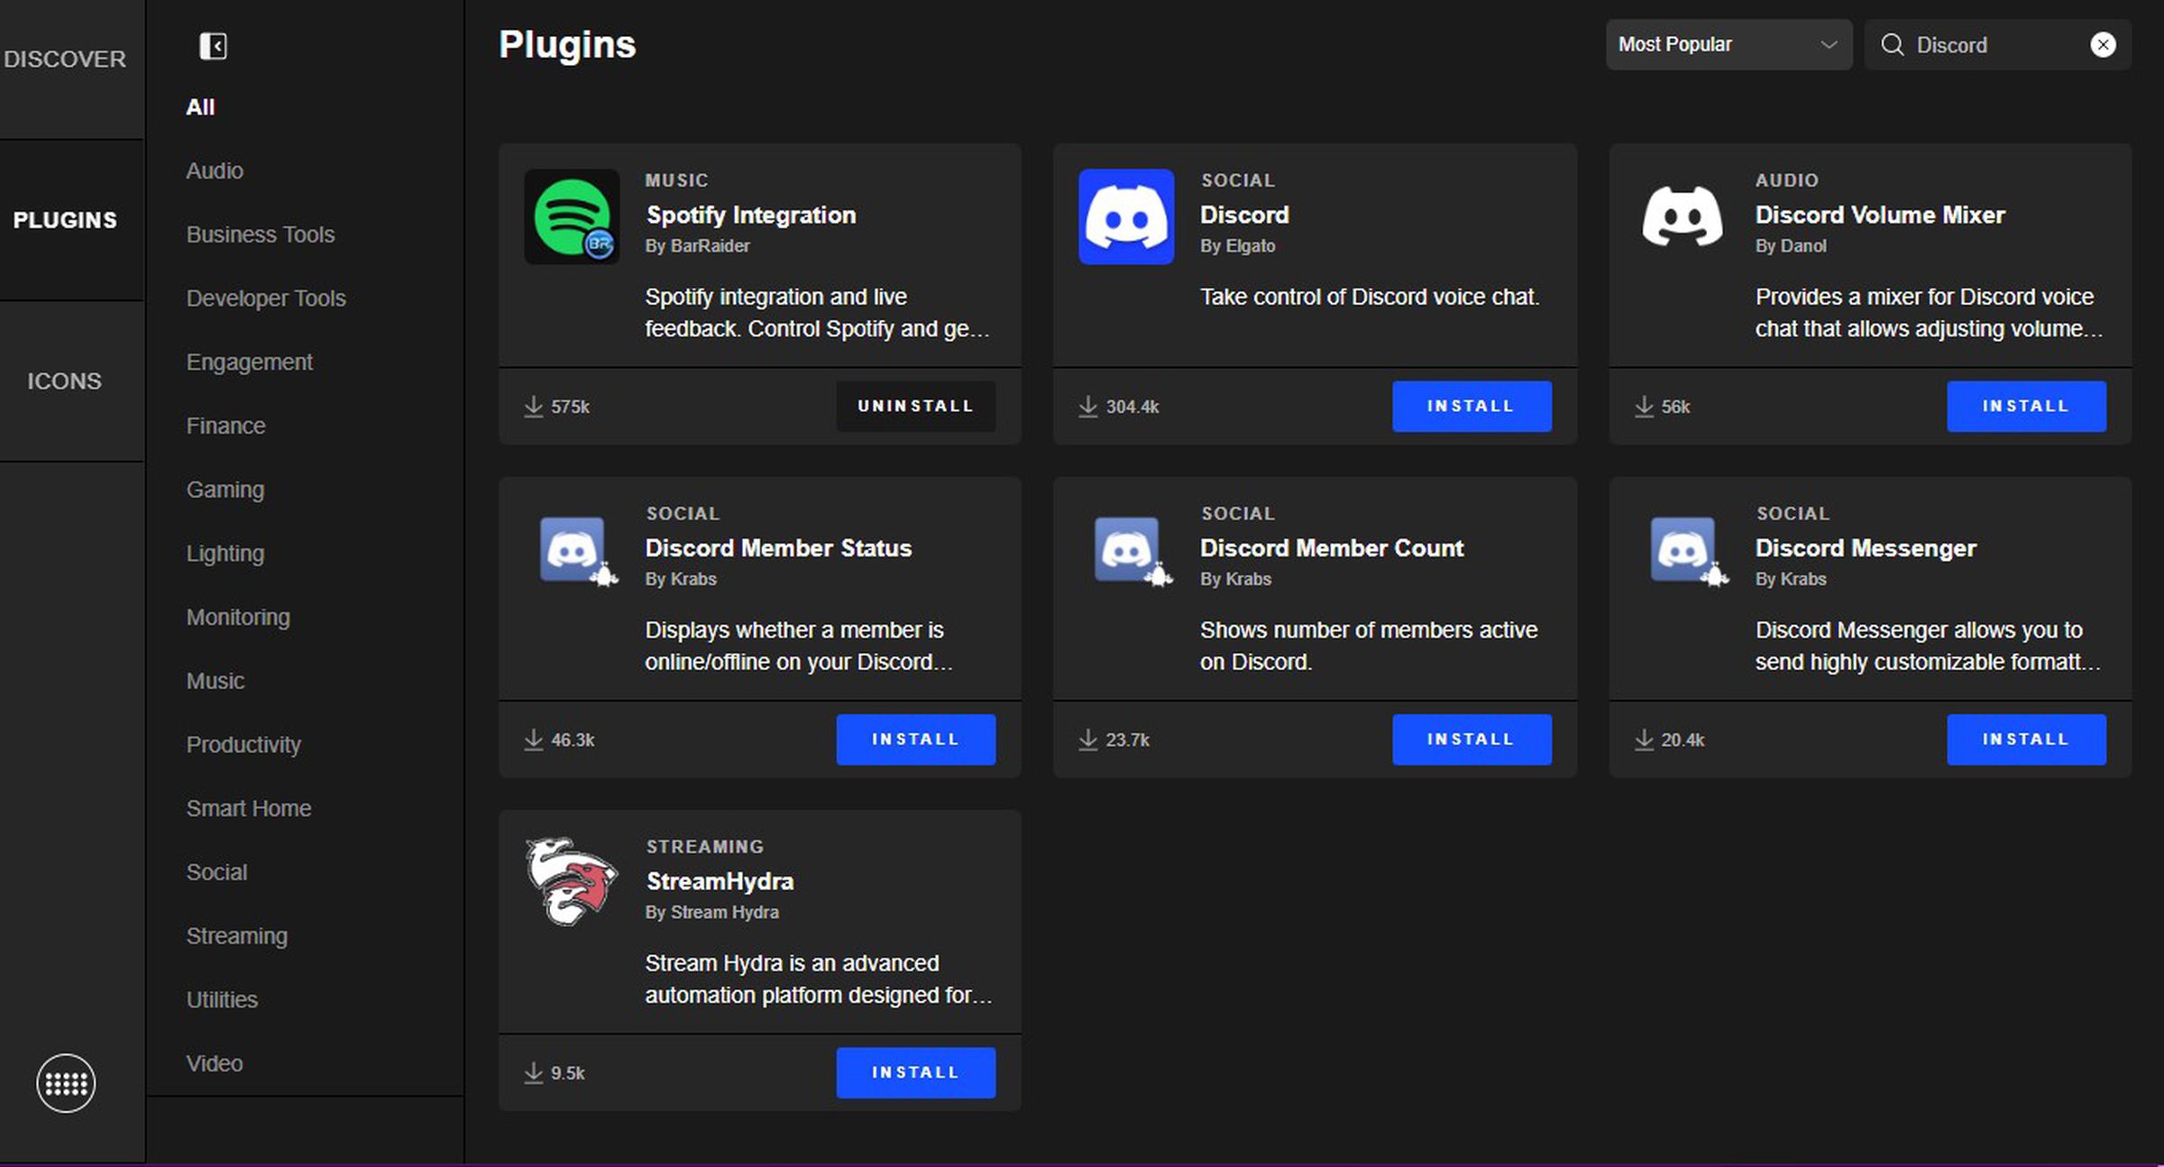Click the 'By Danol' author text
Viewport: 2164px width, 1167px height.
pos(1791,245)
